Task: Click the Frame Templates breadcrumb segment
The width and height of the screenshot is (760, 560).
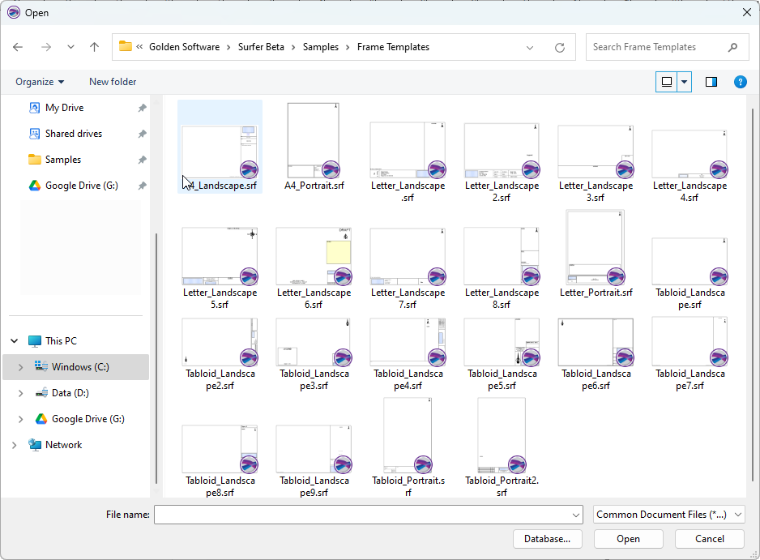Action: coord(393,47)
